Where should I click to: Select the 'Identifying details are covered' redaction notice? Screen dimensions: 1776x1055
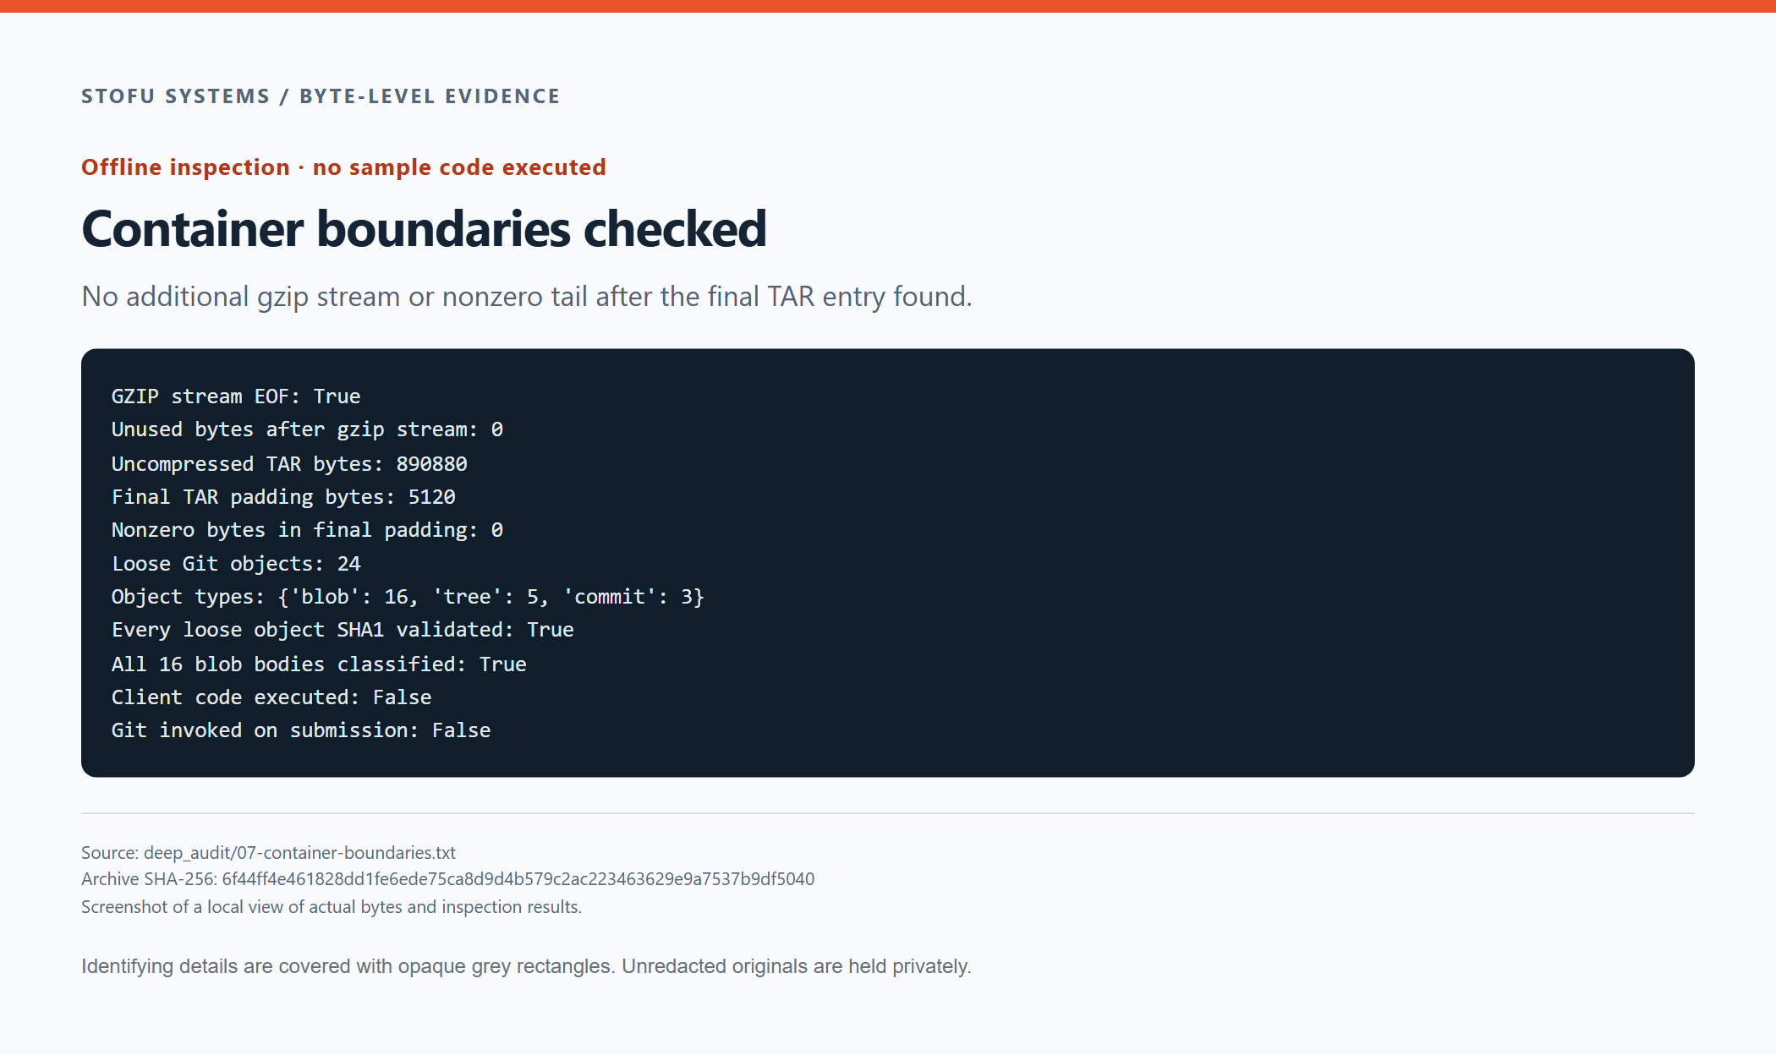(526, 966)
